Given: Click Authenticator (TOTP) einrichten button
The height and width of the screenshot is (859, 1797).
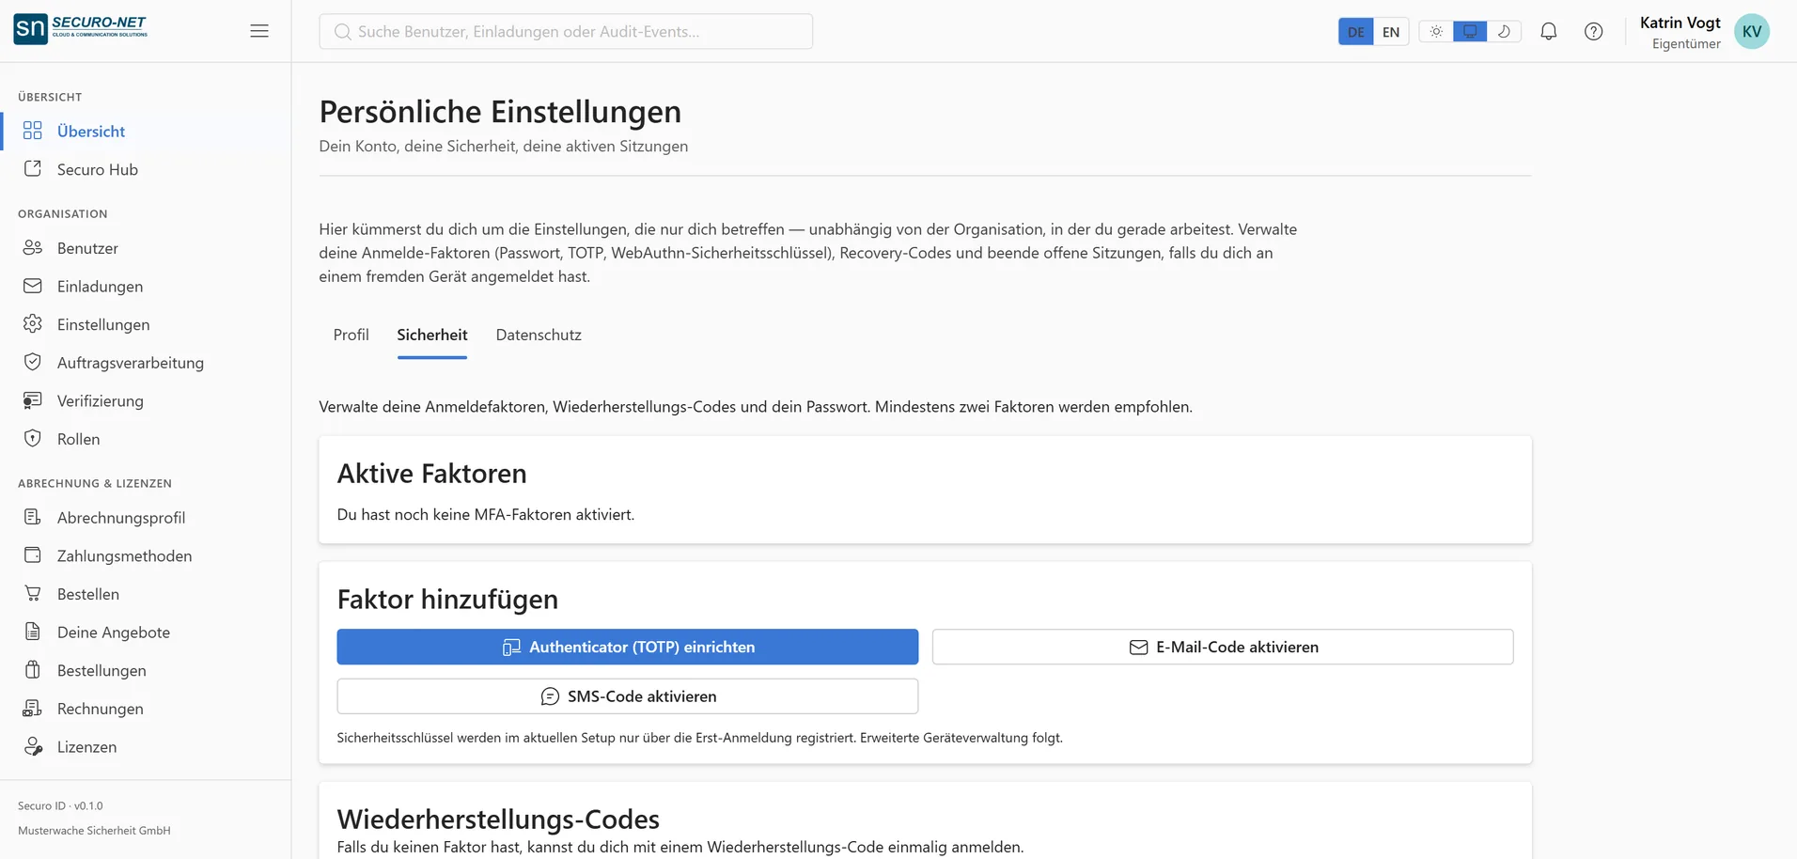Looking at the screenshot, I should click(628, 647).
